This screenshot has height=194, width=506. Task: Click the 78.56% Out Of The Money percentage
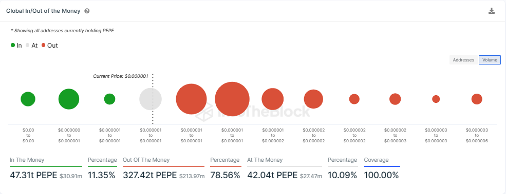tap(225, 176)
